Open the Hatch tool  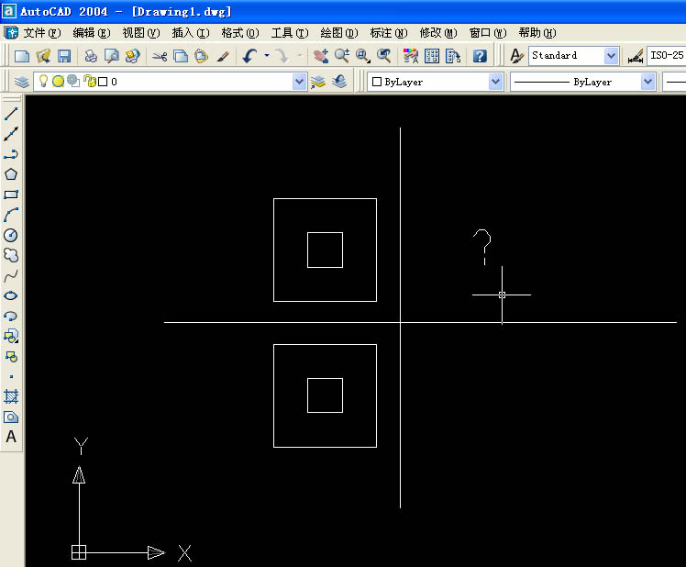11,396
